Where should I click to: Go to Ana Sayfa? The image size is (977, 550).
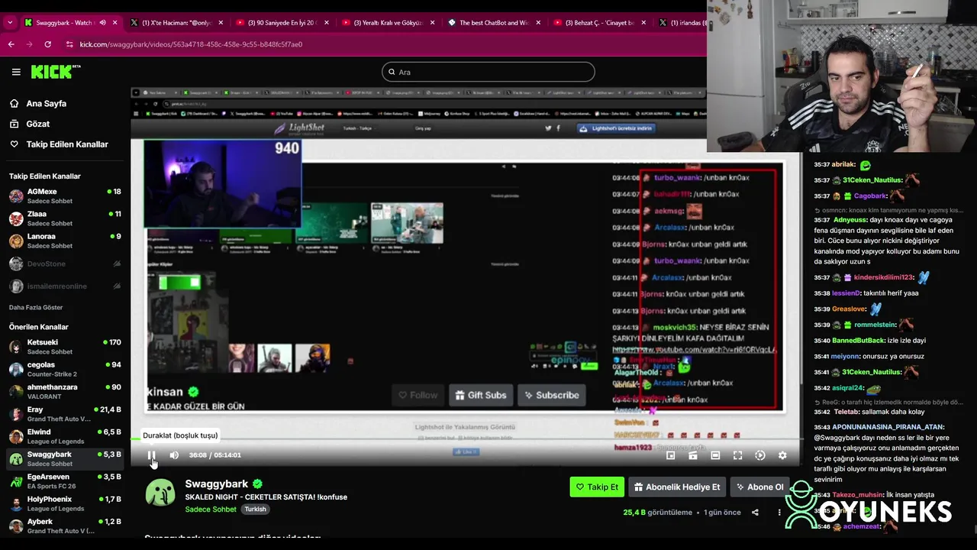click(46, 103)
